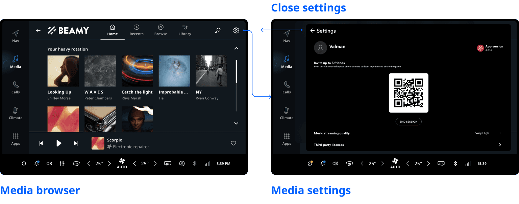Click the invite QR code
This screenshot has height=204, width=519.
(x=409, y=93)
